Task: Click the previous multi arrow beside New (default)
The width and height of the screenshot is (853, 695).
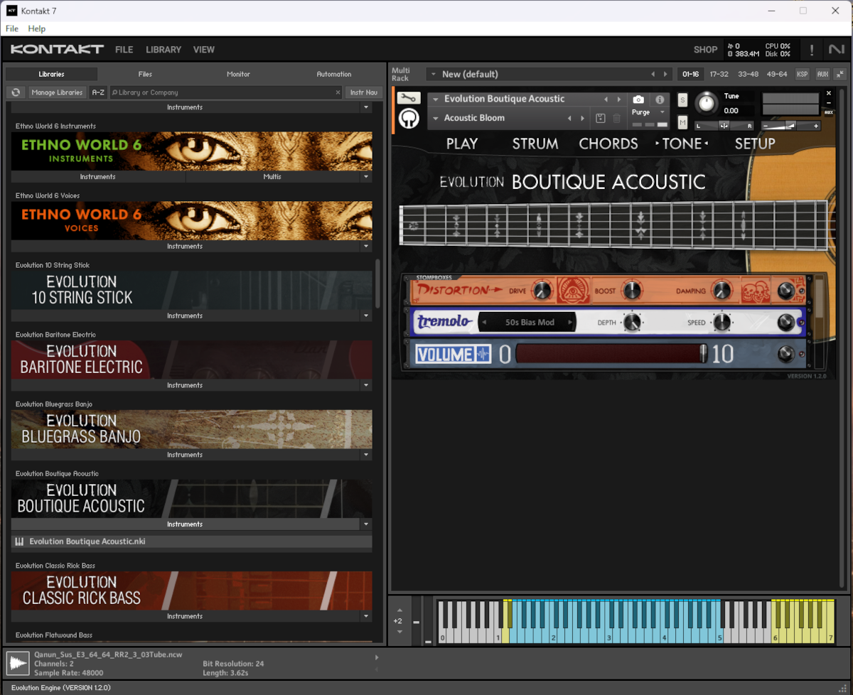Action: pos(653,74)
